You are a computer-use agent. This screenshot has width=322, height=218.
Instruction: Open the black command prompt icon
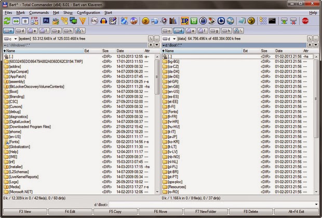[272, 21]
